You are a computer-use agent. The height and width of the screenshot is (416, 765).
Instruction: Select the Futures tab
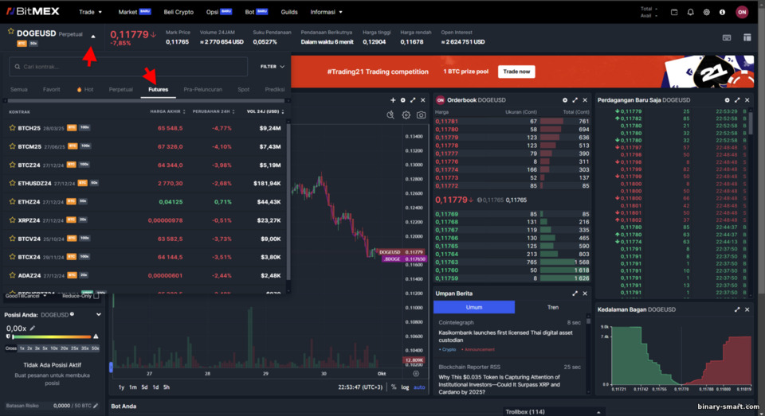tap(158, 90)
